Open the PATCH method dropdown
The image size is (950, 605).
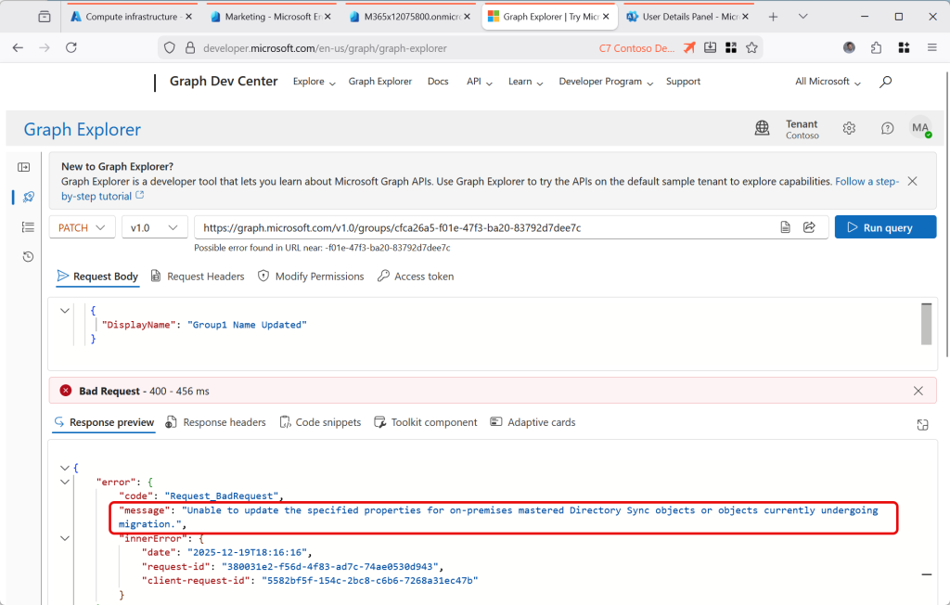pos(83,227)
